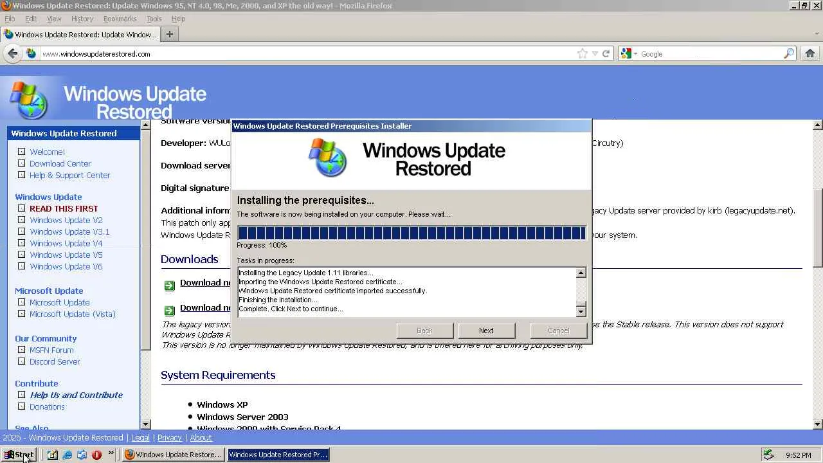Click the site identity globe icon in address bar
Screen dimensions: 823x463
tap(31, 54)
